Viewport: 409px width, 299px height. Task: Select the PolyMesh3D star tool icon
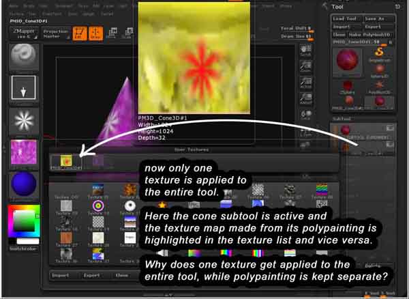click(380, 87)
